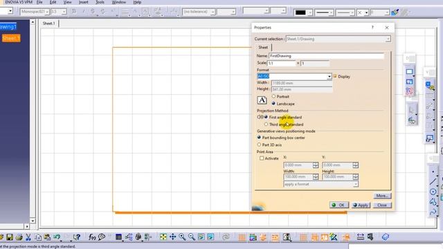Select Part bounding box center mode

coord(259,138)
